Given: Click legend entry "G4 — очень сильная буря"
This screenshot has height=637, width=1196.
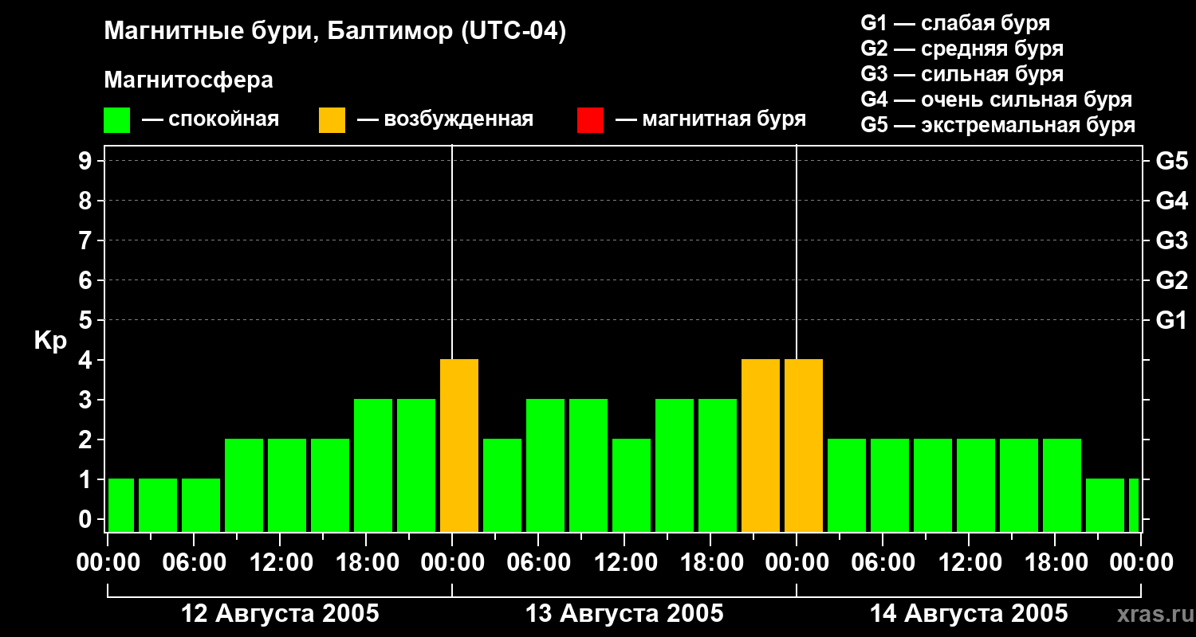Looking at the screenshot, I should [x=996, y=100].
